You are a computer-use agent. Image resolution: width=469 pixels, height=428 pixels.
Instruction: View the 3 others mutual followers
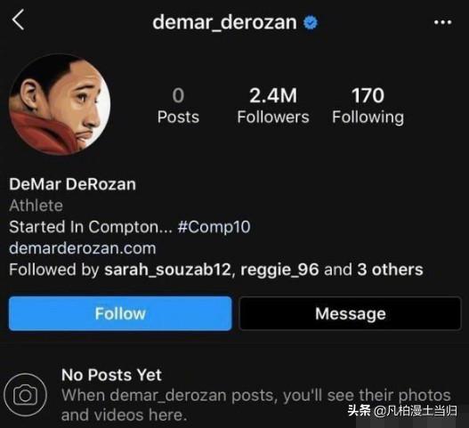click(390, 270)
